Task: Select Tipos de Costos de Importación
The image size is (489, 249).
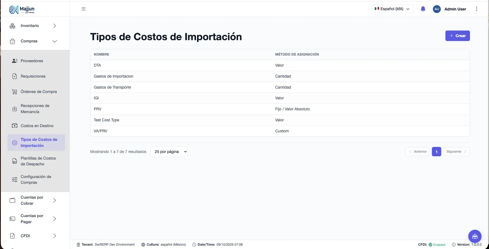Action: (x=36, y=143)
